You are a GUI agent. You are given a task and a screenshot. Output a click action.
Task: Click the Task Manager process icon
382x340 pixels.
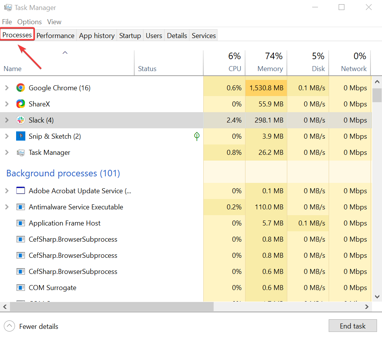(21, 153)
